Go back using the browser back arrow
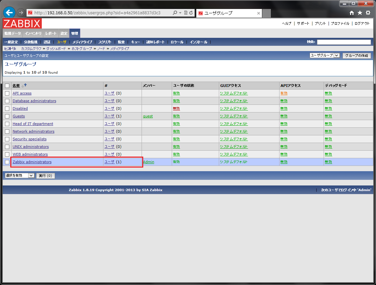The image size is (376, 285). pyautogui.click(x=9, y=13)
